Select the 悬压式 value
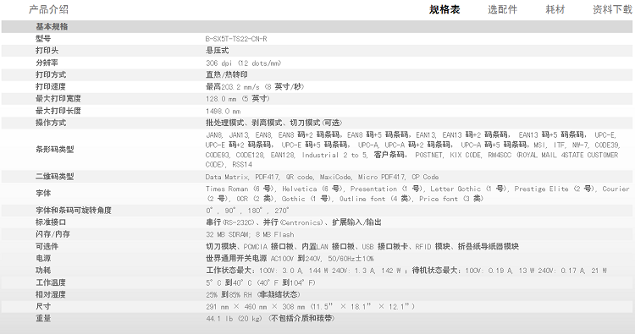Viewport: 635px width, 334px height. pos(217,51)
